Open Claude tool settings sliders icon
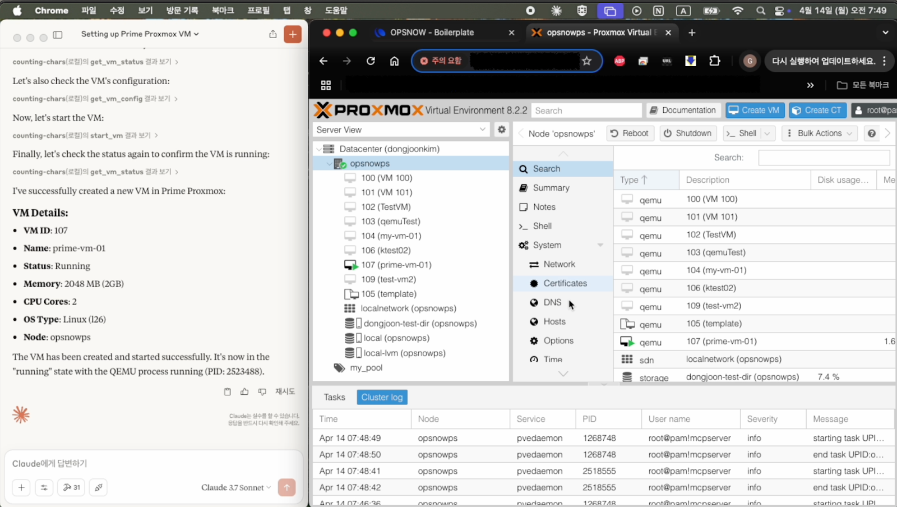The image size is (897, 507). click(x=44, y=487)
